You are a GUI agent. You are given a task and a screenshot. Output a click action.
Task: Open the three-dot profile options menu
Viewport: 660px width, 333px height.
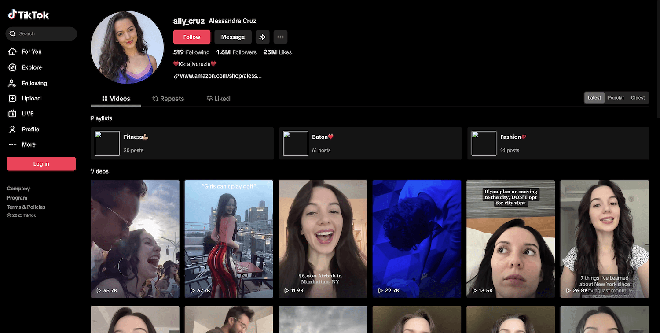tap(280, 37)
